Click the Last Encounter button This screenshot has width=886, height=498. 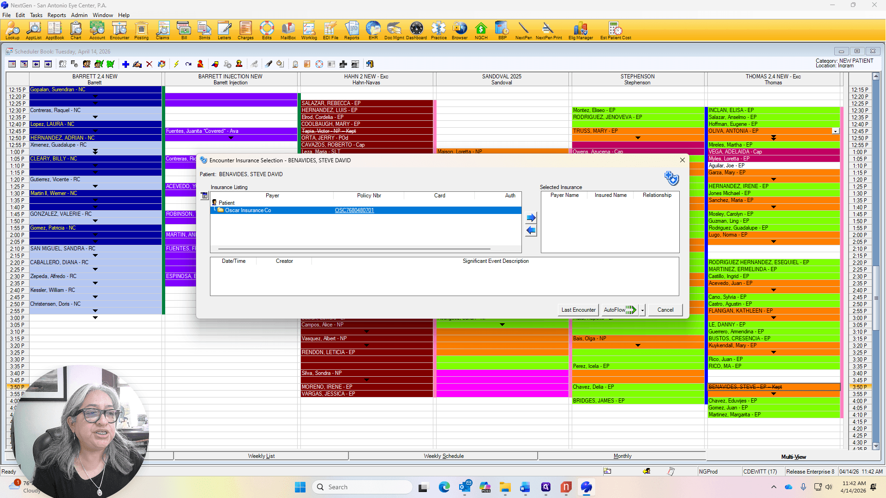click(x=578, y=310)
